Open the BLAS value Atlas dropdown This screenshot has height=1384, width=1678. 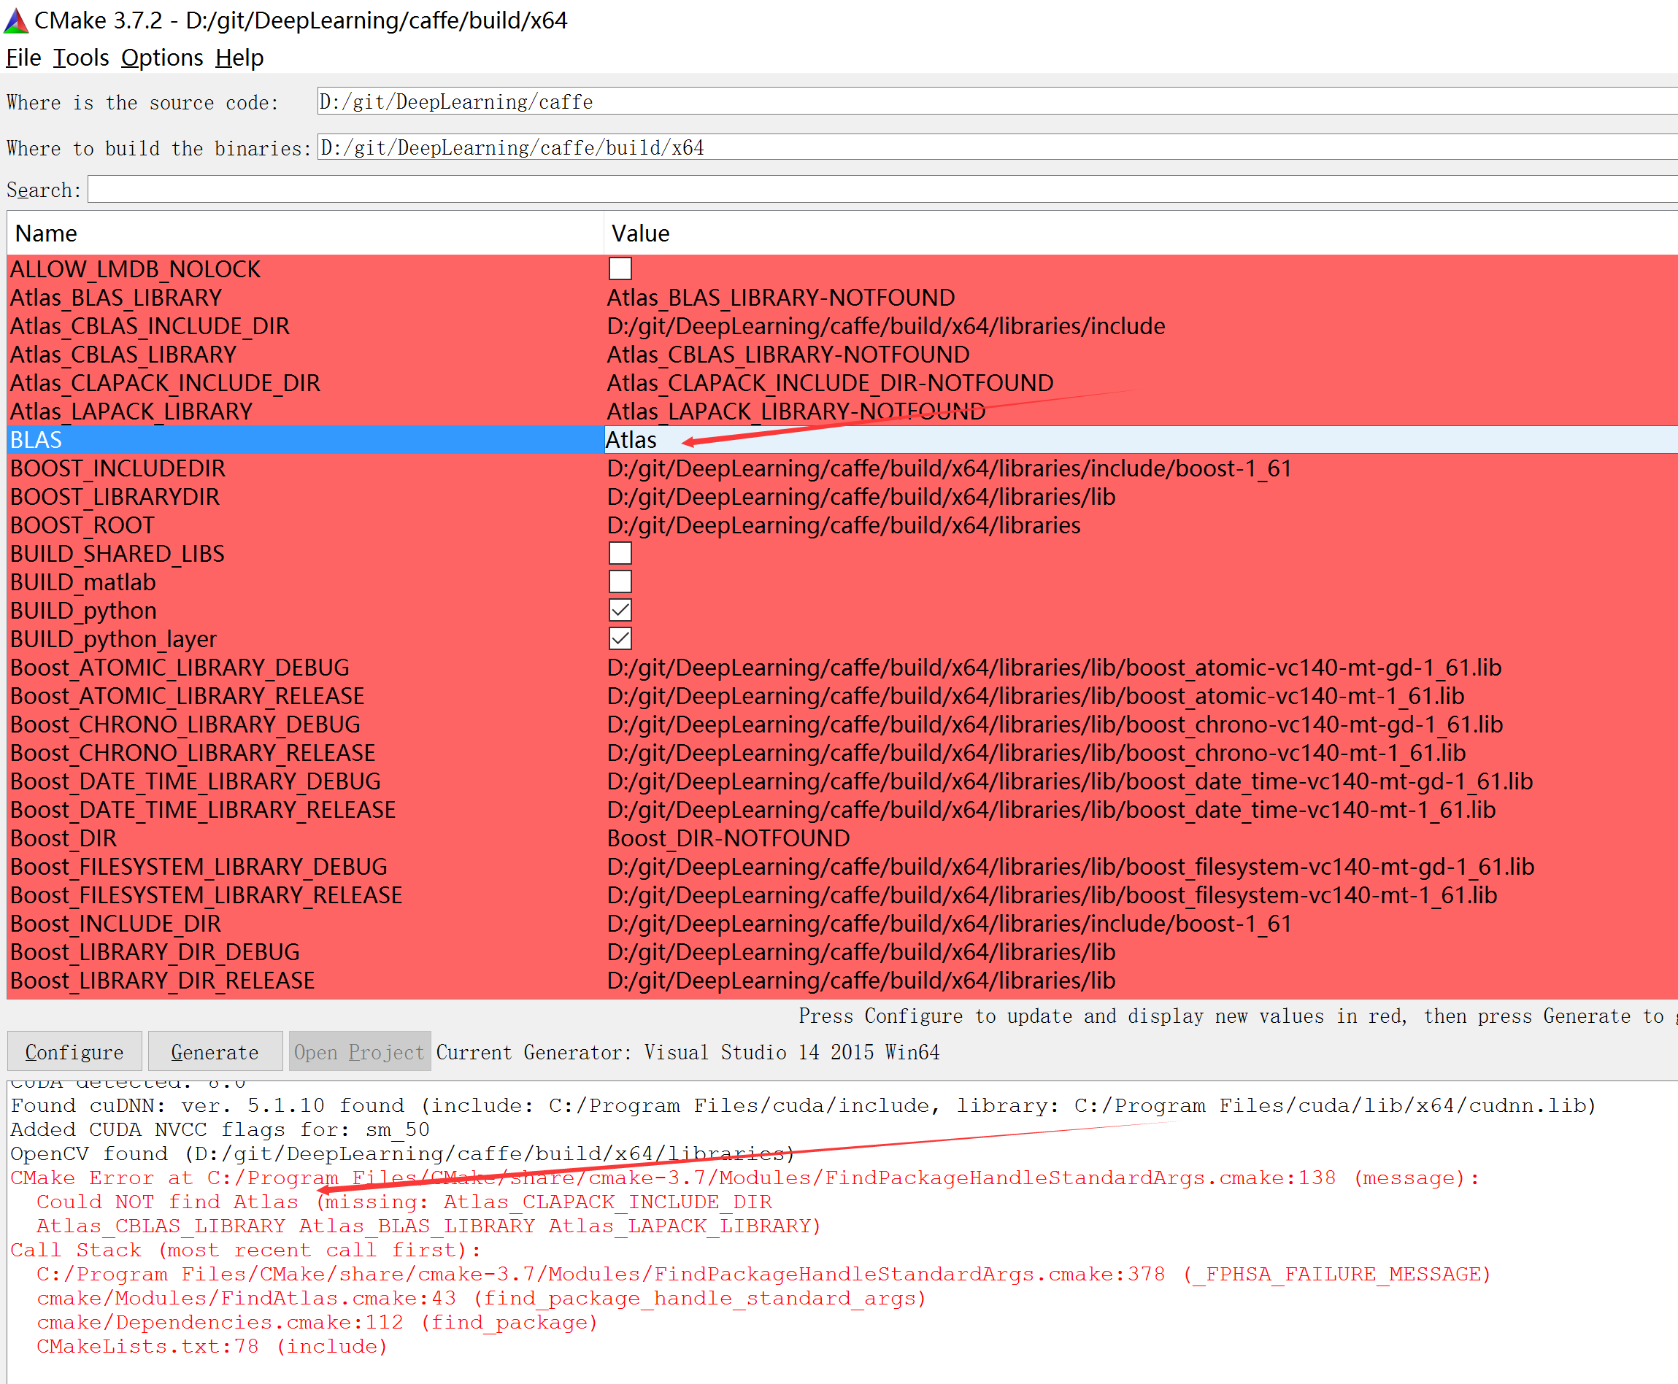click(x=1141, y=440)
